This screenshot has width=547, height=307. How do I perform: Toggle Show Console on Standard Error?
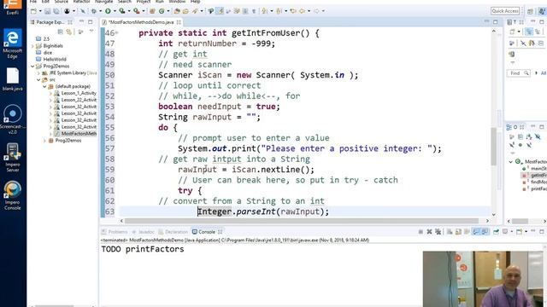[485, 232]
